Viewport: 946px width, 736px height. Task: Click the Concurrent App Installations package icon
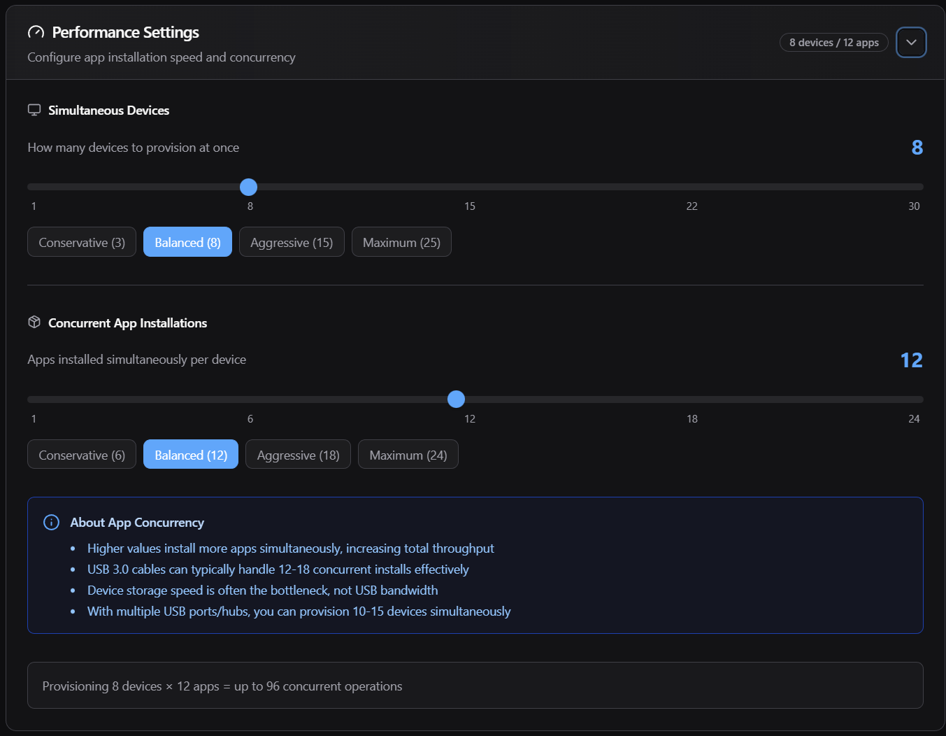[34, 322]
